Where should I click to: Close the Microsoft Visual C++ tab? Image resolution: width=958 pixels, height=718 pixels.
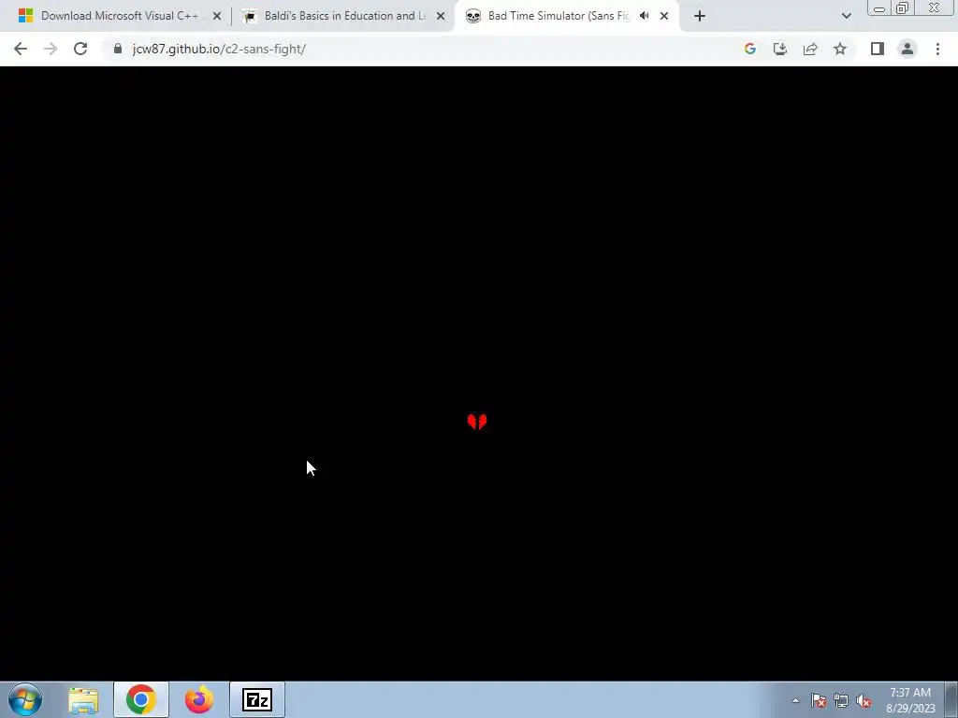tap(216, 16)
